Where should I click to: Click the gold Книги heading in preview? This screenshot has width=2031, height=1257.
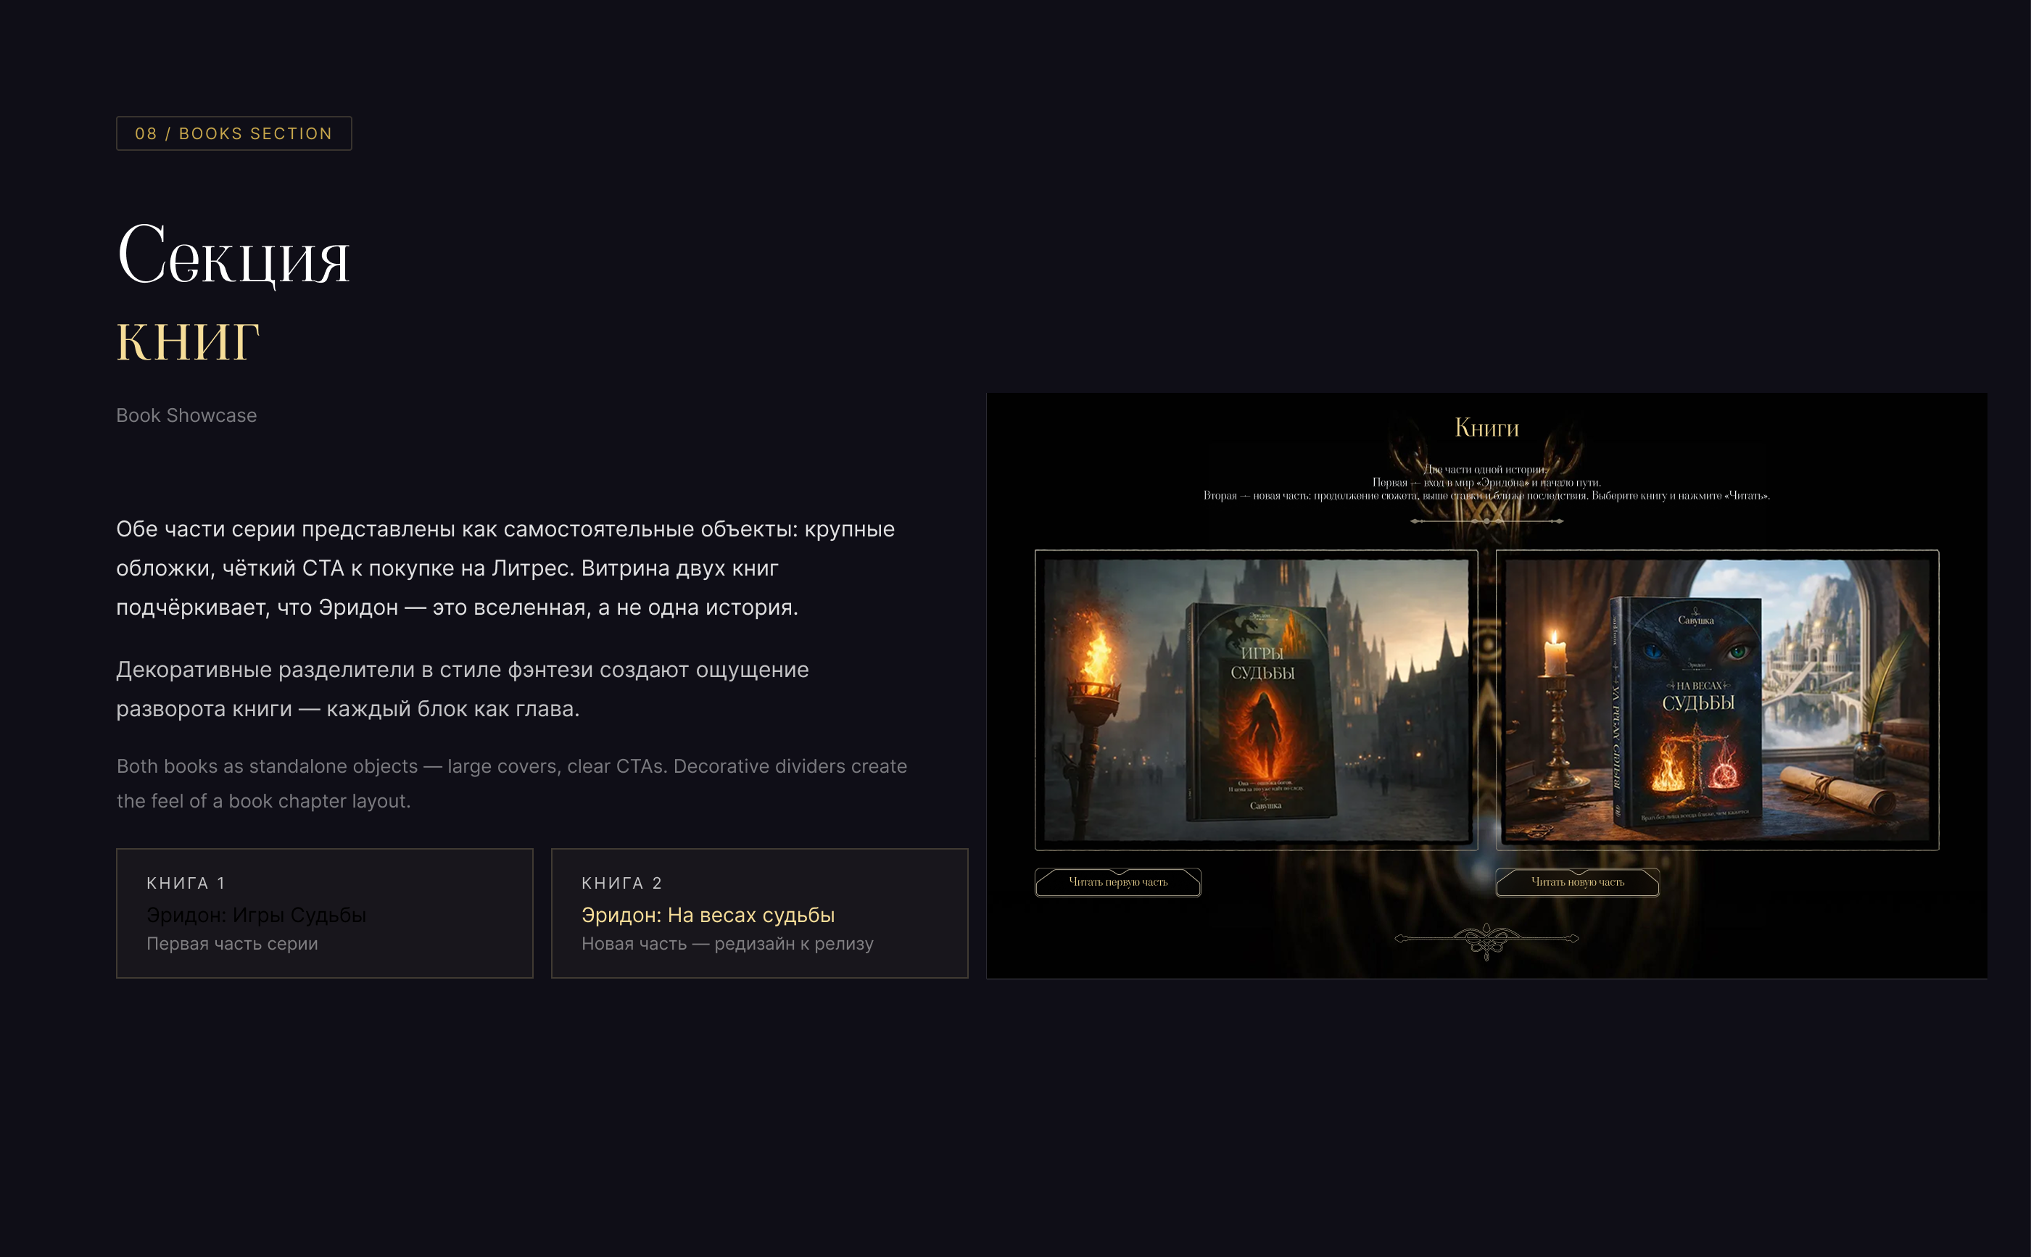click(1486, 427)
